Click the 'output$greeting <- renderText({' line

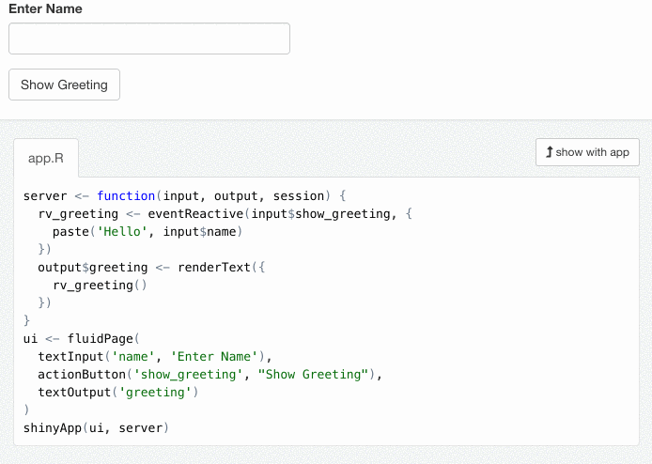click(151, 268)
